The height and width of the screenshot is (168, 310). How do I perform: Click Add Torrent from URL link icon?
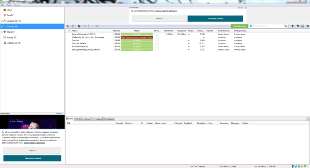tap(73, 26)
